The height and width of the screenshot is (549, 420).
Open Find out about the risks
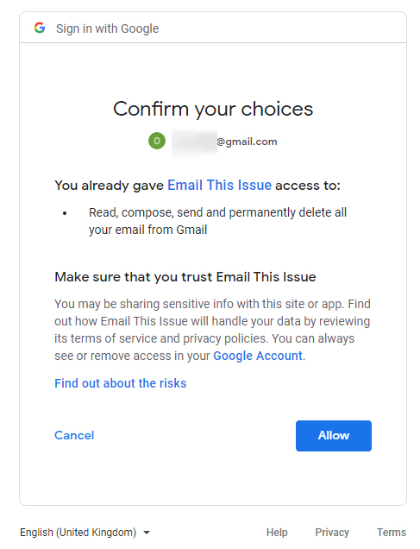[120, 383]
